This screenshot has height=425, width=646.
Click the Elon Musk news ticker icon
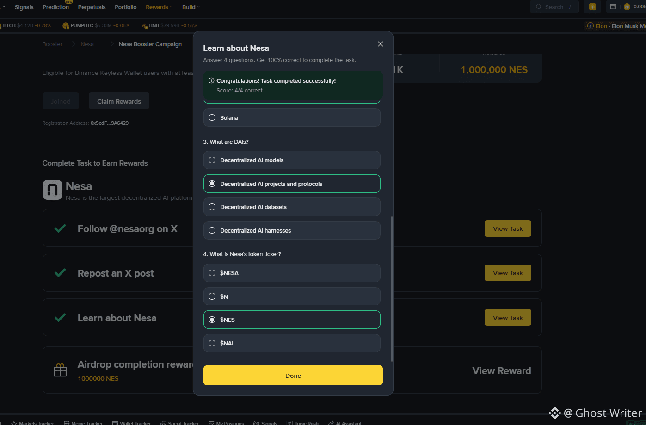click(x=591, y=26)
